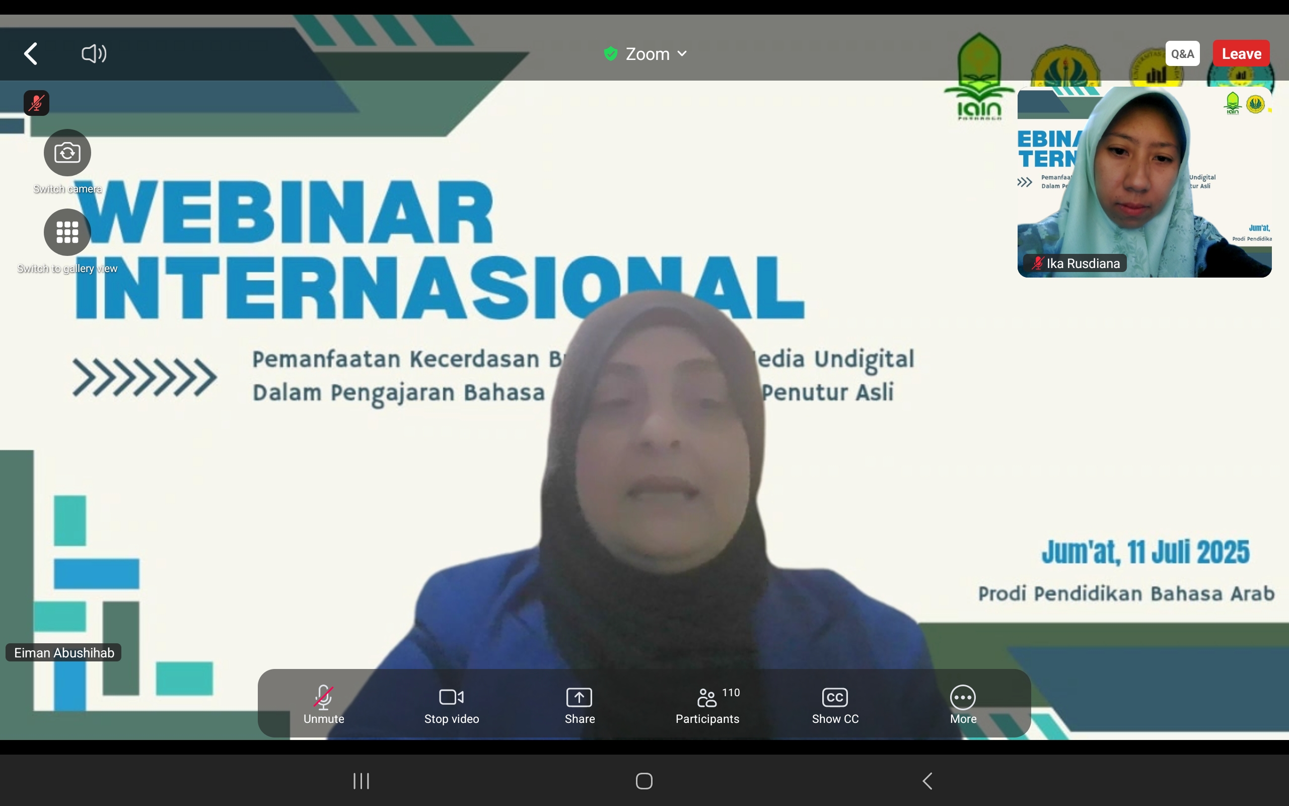Unmute the microphone in the toolbar

(x=323, y=704)
